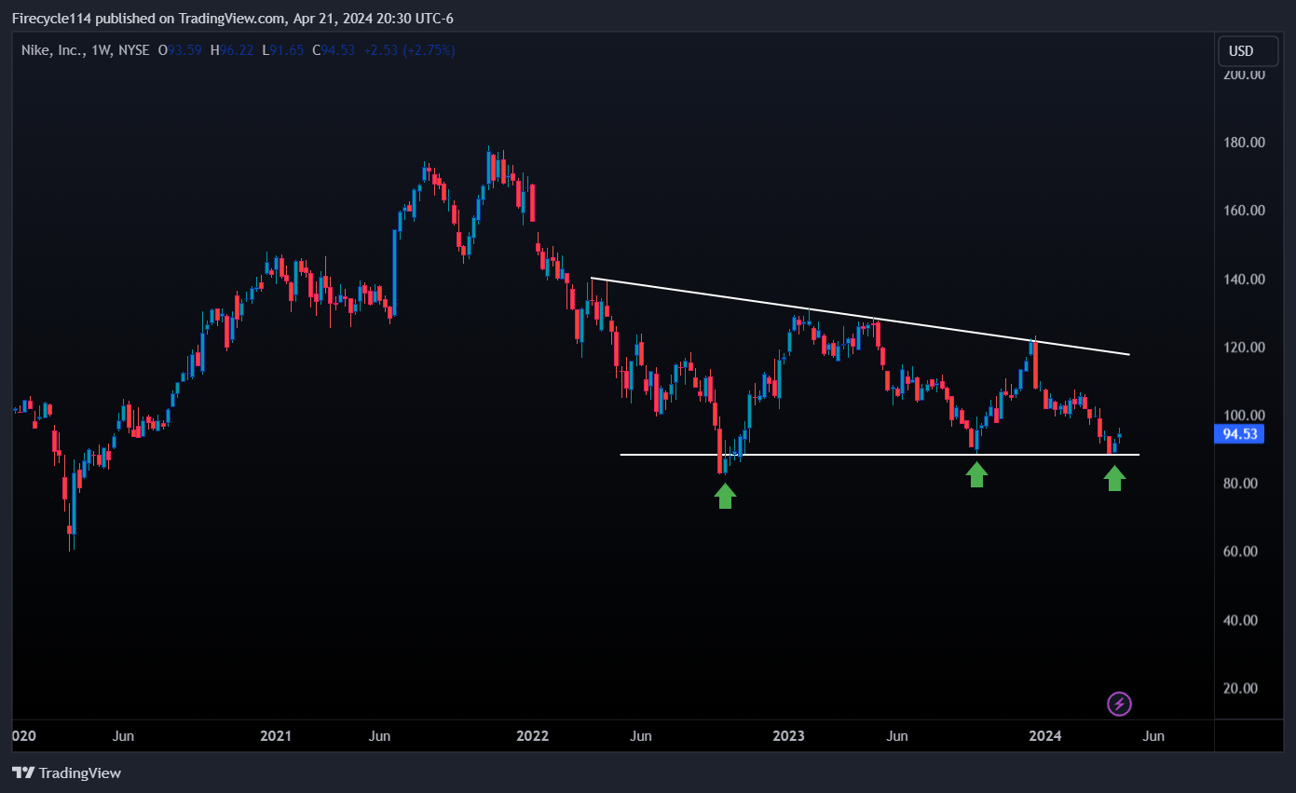
Task: Click the Nike, Inc. symbol title
Action: click(x=53, y=50)
